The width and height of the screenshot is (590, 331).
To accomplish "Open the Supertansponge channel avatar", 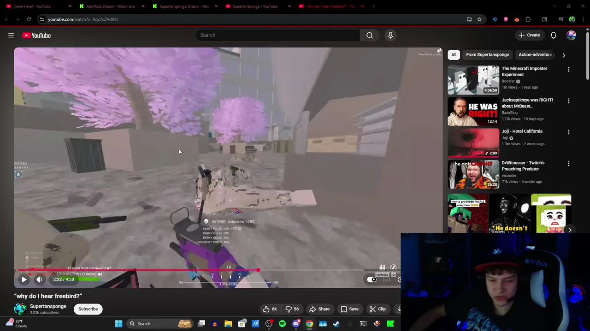I will 20,309.
